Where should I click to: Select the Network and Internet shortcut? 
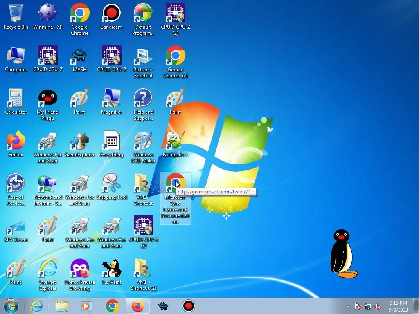pyautogui.click(x=47, y=190)
